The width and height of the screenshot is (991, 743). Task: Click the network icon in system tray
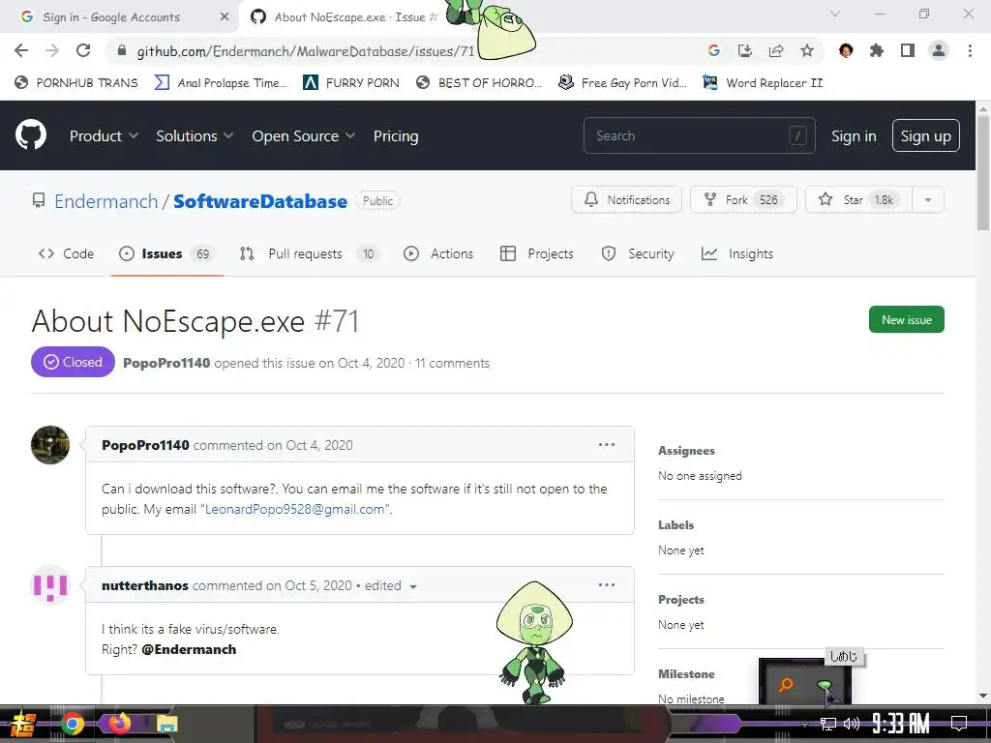tap(828, 724)
